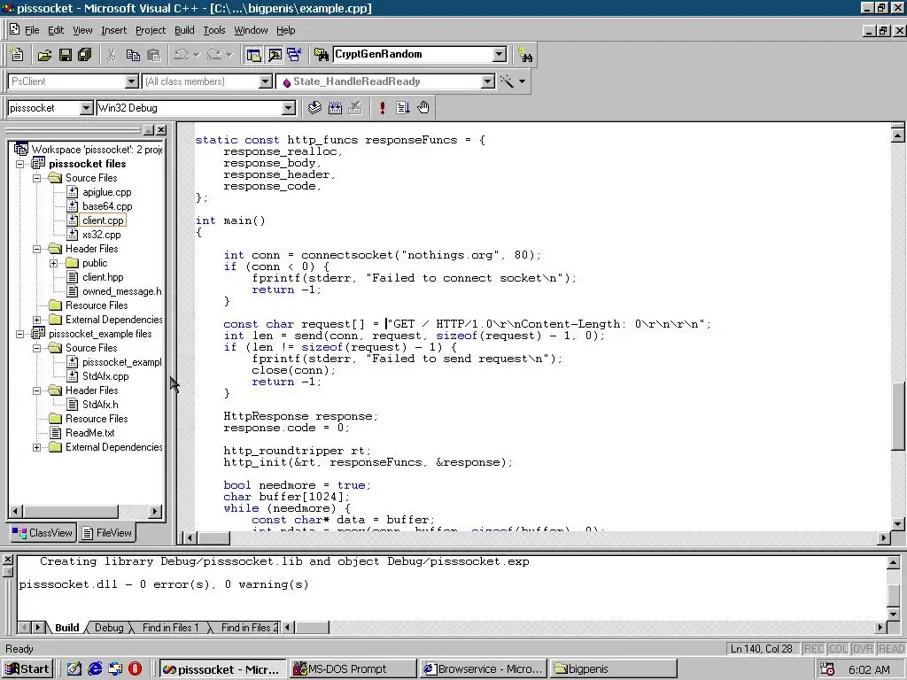Open the Window List icon
Viewport: 907px width, 680px height.
click(294, 55)
